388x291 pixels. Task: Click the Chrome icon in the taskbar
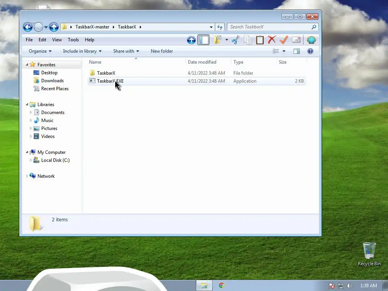tap(221, 286)
